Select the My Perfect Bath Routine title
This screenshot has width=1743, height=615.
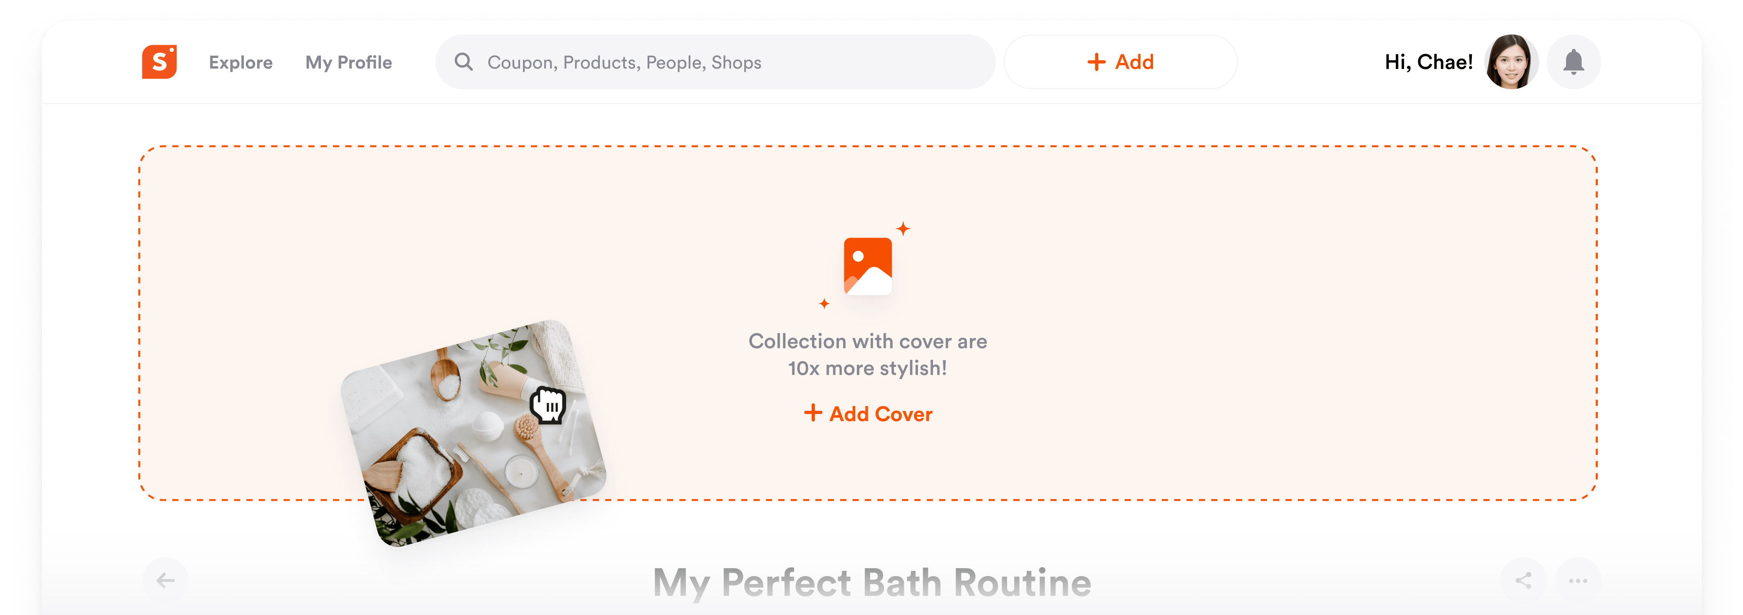[x=871, y=582]
